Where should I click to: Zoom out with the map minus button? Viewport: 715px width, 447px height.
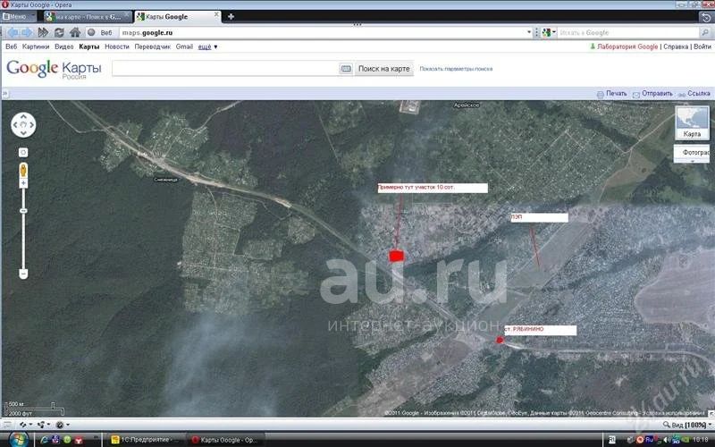click(23, 273)
